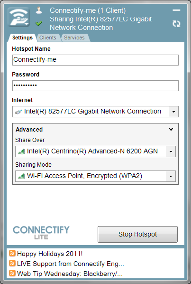This screenshot has width=191, height=284.
Task: Open the Sharing Mode dropdown
Action: point(171,176)
